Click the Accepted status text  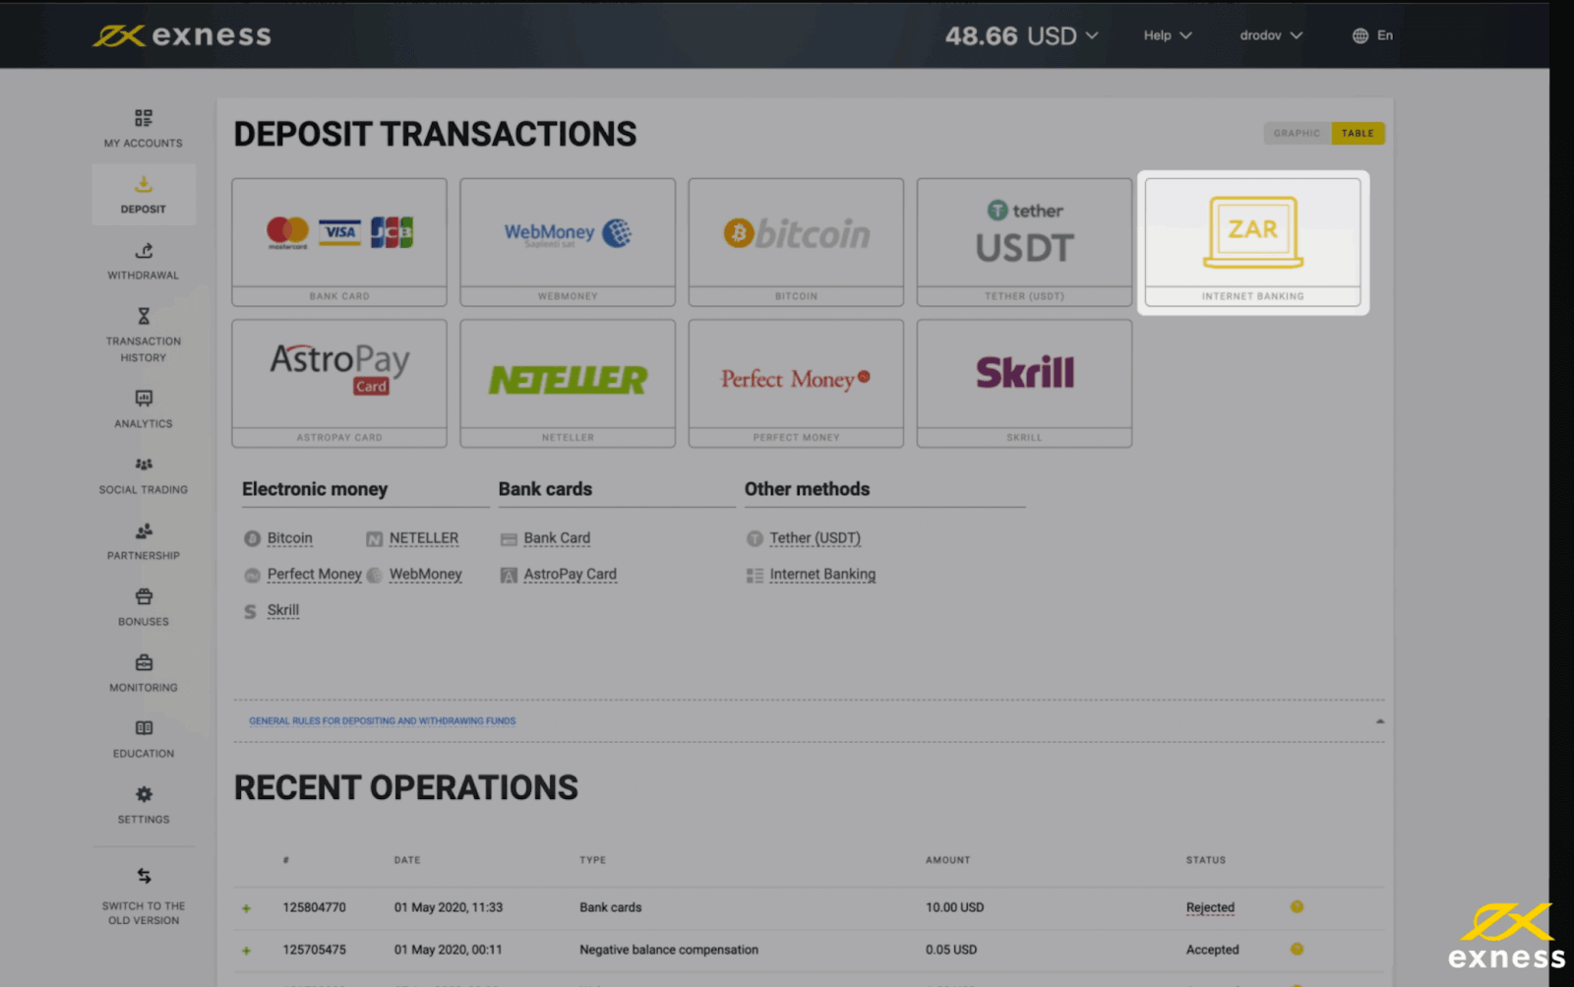(1212, 950)
